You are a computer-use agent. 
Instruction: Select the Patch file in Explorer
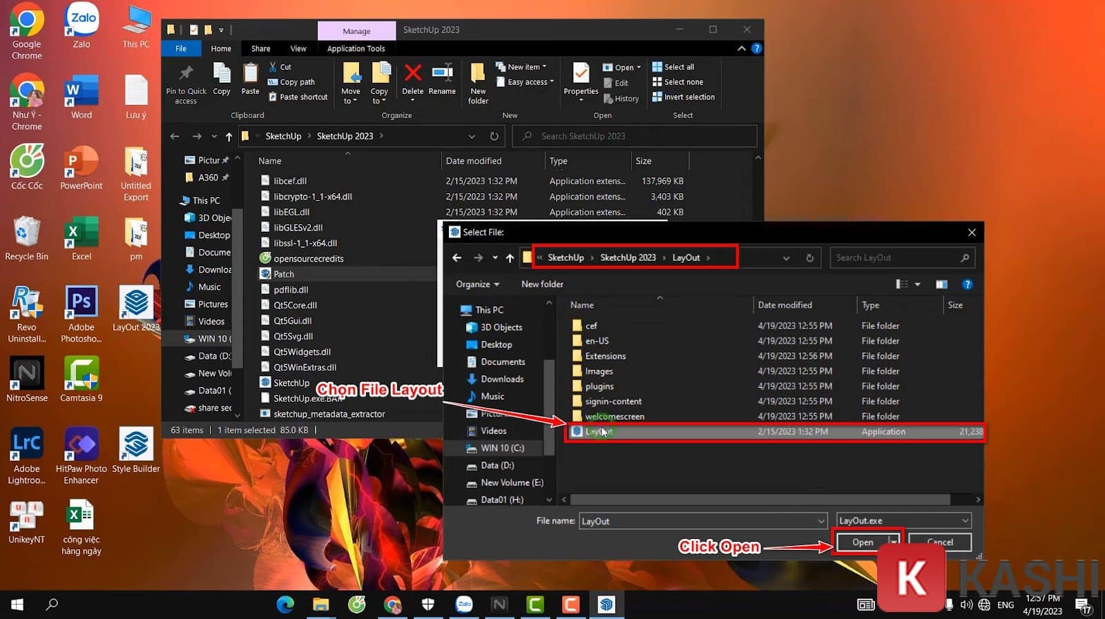pyautogui.click(x=283, y=274)
